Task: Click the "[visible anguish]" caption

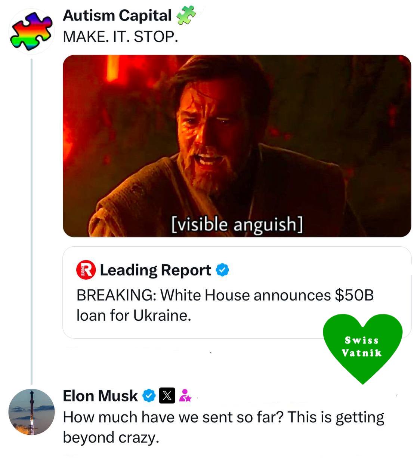Action: click(237, 224)
